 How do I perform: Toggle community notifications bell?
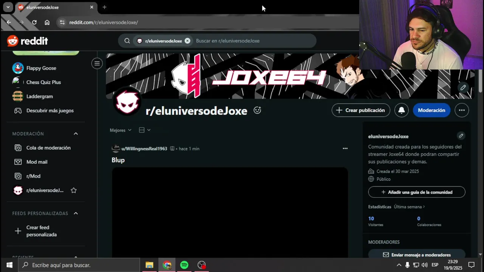pos(402,110)
